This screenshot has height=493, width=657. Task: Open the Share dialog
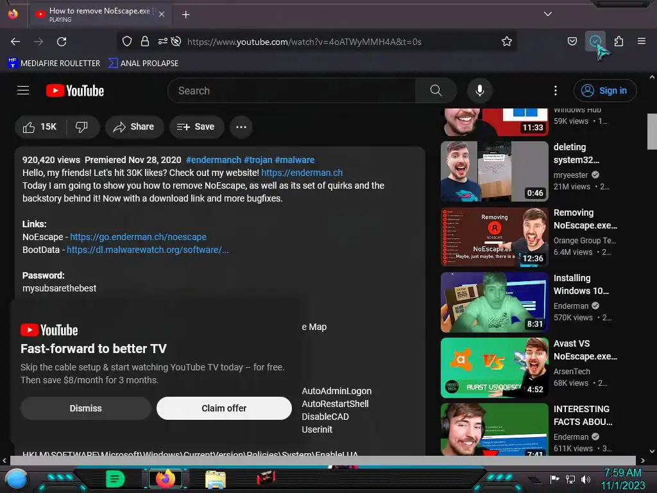tap(134, 127)
